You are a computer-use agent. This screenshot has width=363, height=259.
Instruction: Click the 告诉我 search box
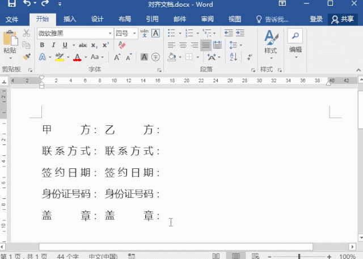coord(272,19)
